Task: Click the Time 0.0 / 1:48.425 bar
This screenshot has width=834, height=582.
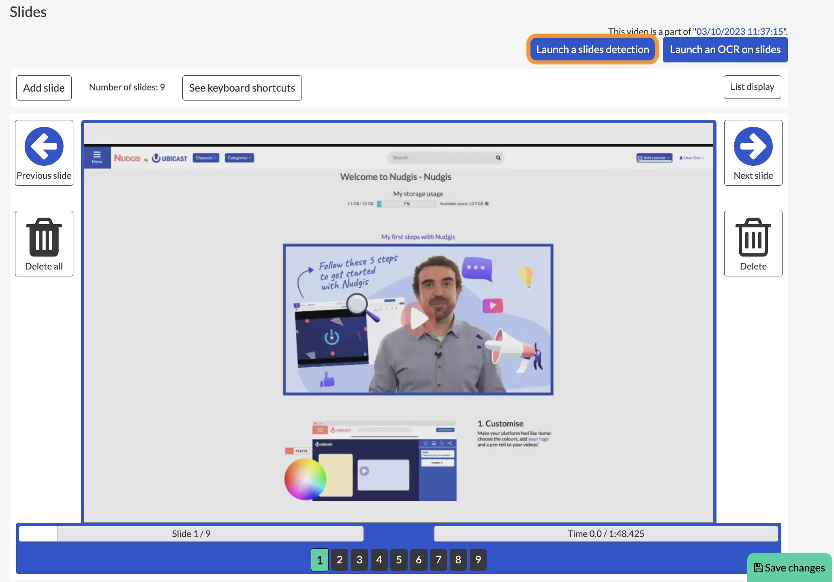Action: point(606,534)
